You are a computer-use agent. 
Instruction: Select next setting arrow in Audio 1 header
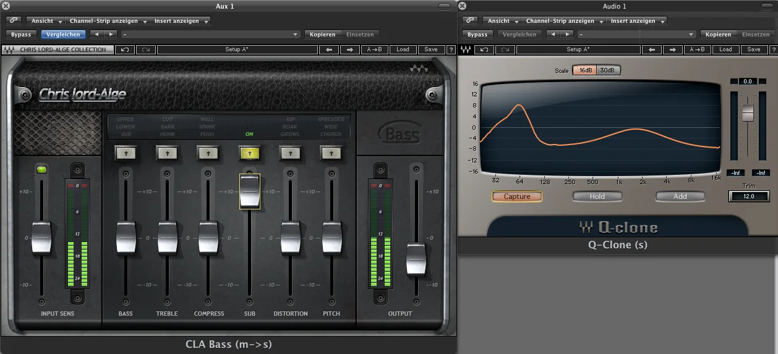pos(567,35)
